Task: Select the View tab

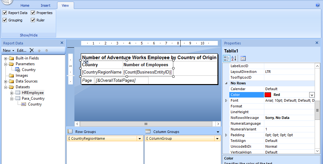Action: click(65, 5)
